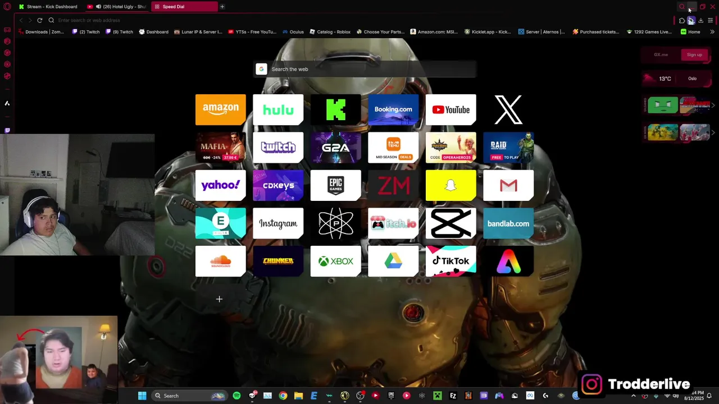Open the Windows Start menu

click(x=142, y=396)
